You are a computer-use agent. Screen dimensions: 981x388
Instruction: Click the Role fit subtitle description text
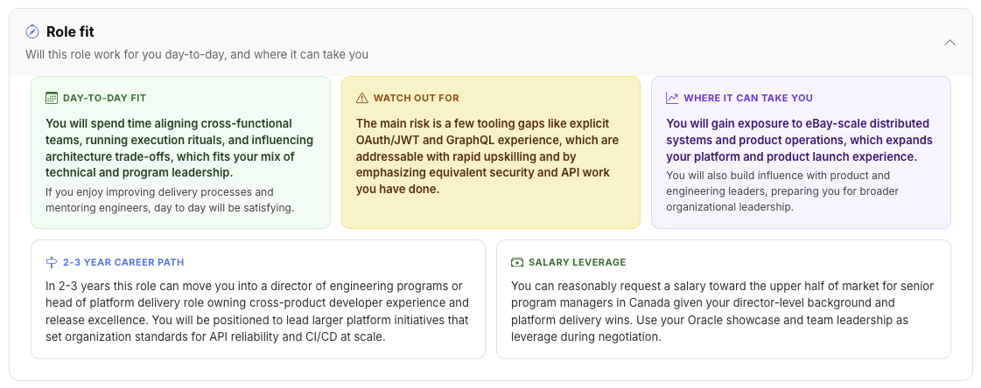[197, 54]
